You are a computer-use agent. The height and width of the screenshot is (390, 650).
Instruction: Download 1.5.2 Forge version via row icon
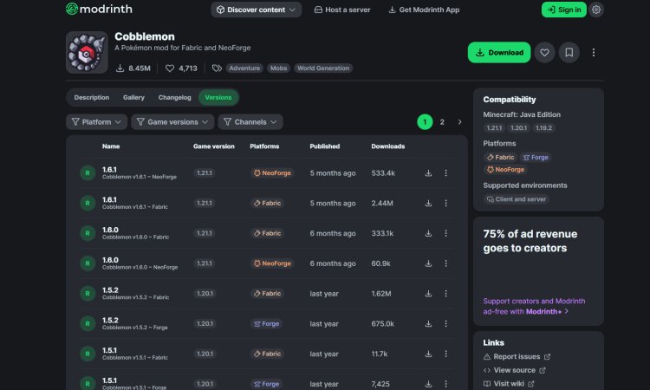(x=428, y=323)
